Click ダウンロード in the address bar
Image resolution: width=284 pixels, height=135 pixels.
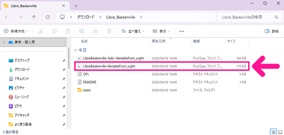(x=86, y=17)
